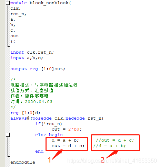Screen dimensions: 160x167
Task: Click the port line 'out' in the port list
Action: 14,36
